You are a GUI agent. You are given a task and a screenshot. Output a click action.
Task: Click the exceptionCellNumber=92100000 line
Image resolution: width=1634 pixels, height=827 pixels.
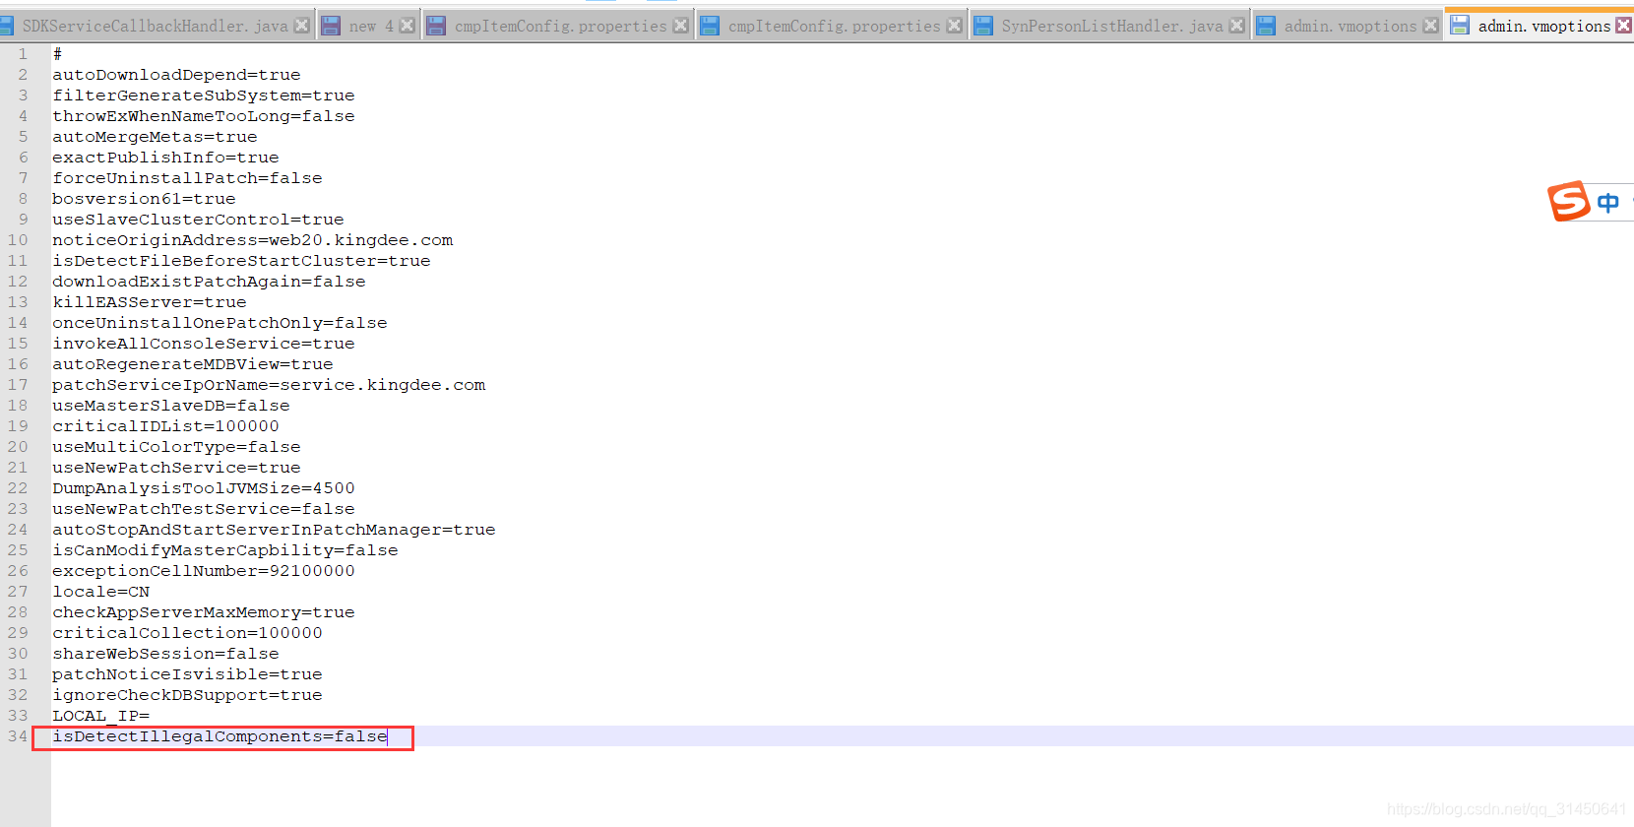tap(203, 571)
